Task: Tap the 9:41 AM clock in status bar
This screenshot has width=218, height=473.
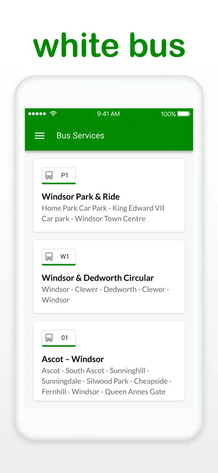Action: click(109, 114)
